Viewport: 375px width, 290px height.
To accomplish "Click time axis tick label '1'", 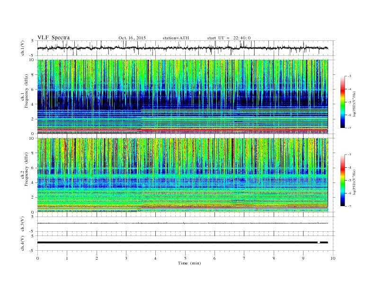I will click(x=67, y=258).
